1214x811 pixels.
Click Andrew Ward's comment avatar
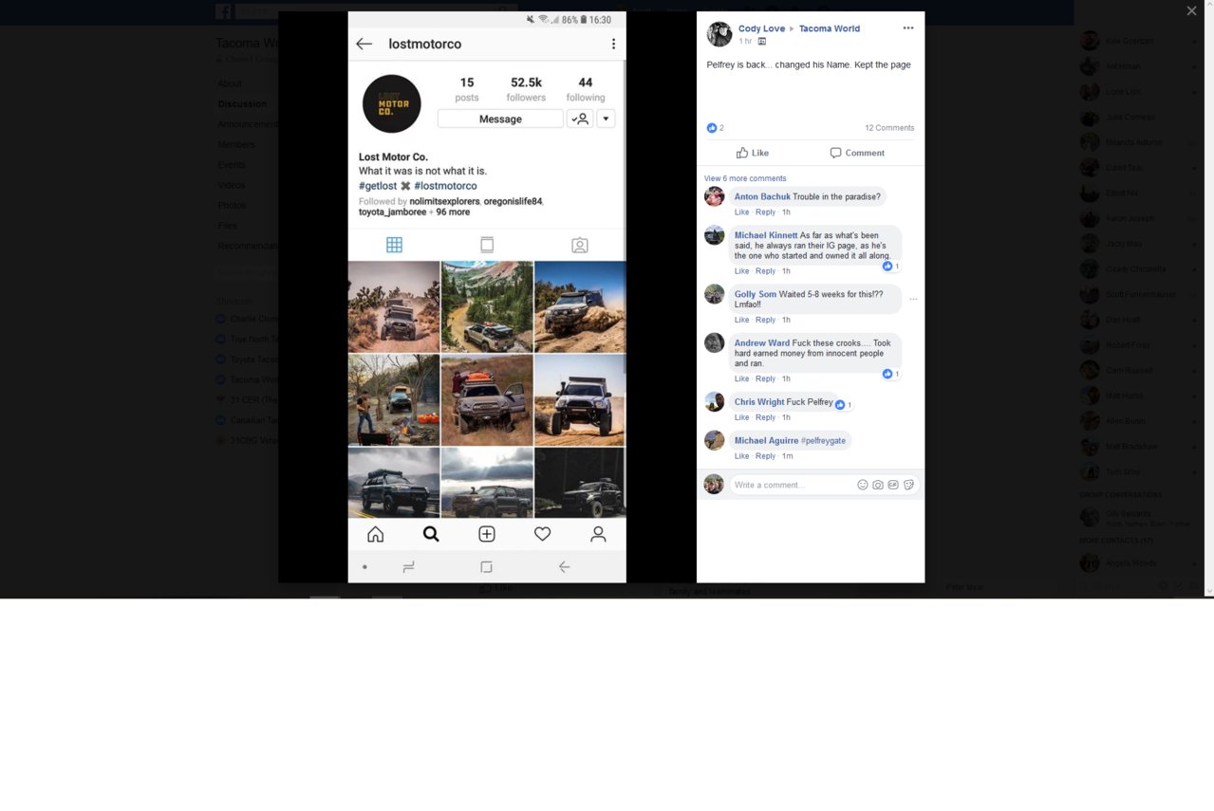(715, 342)
